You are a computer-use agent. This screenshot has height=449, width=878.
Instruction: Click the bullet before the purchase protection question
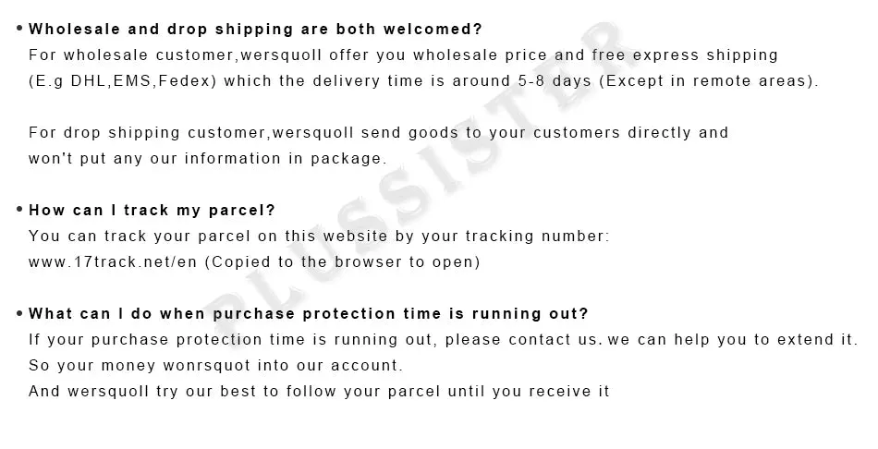pyautogui.click(x=19, y=313)
